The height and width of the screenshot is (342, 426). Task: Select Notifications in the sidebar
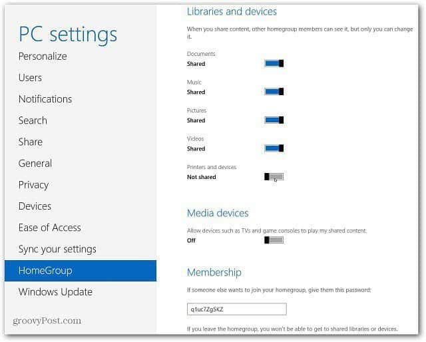click(45, 99)
